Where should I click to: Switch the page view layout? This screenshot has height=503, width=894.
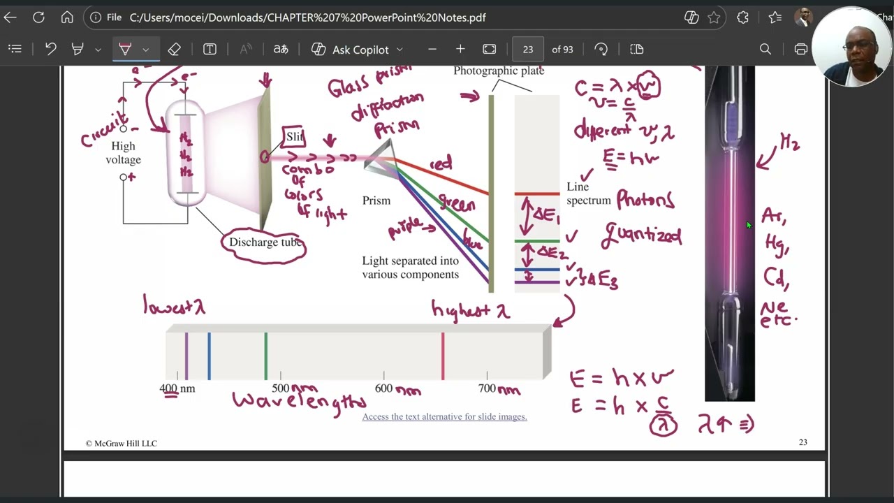(x=636, y=49)
